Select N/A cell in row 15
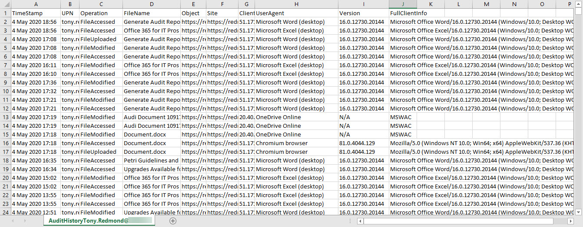This screenshot has height=227, width=583. [x=363, y=134]
